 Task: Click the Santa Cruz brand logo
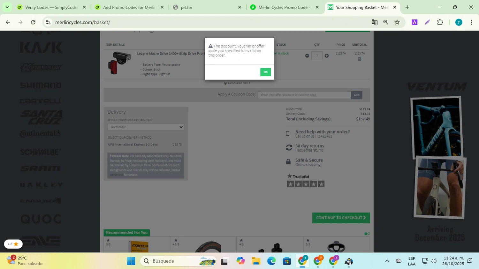[x=42, y=117]
